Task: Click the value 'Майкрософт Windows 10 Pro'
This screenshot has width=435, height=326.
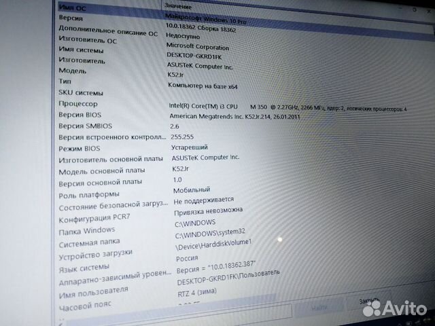Action: [205, 18]
